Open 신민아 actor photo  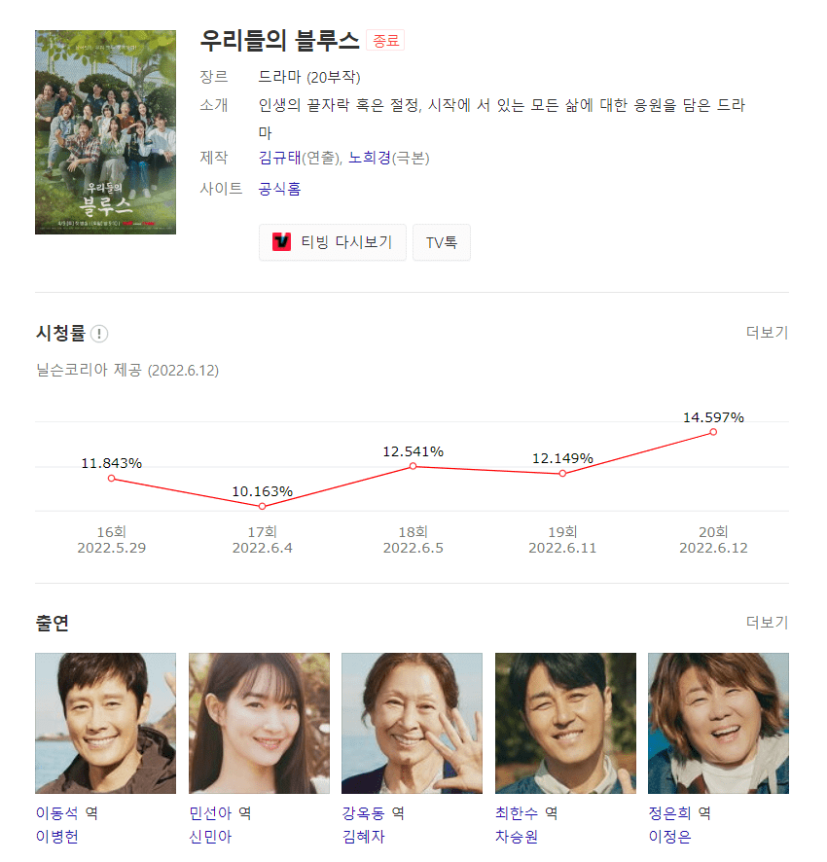(x=259, y=724)
